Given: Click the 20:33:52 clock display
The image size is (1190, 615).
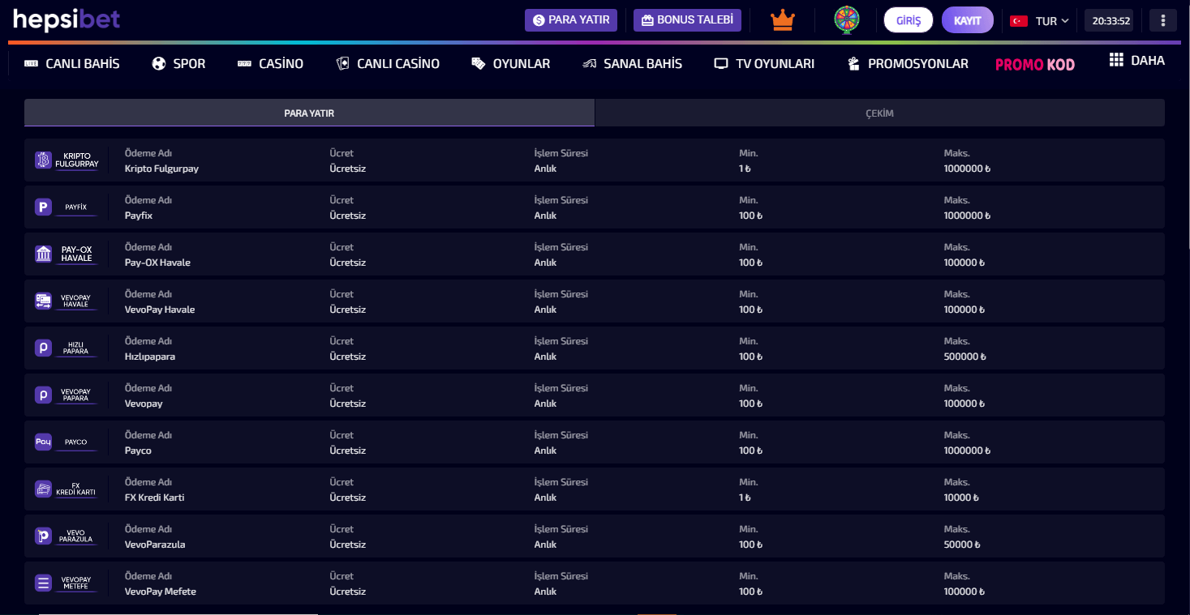Looking at the screenshot, I should point(1111,20).
